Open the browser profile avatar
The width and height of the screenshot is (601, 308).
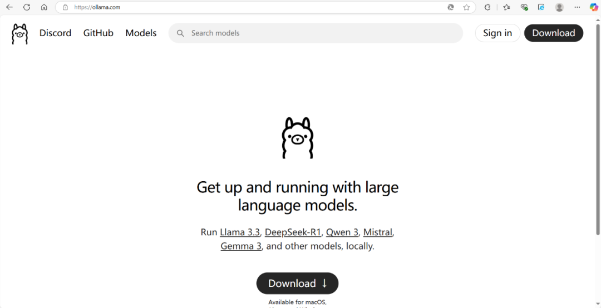click(559, 7)
